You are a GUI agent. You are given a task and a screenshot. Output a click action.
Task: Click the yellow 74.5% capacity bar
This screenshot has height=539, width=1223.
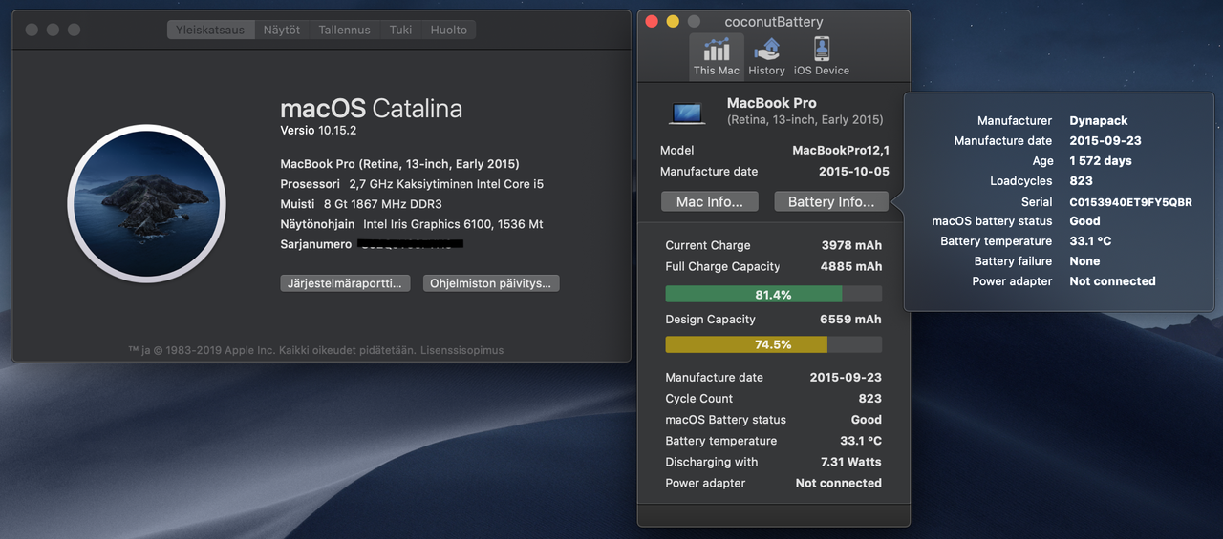click(773, 343)
